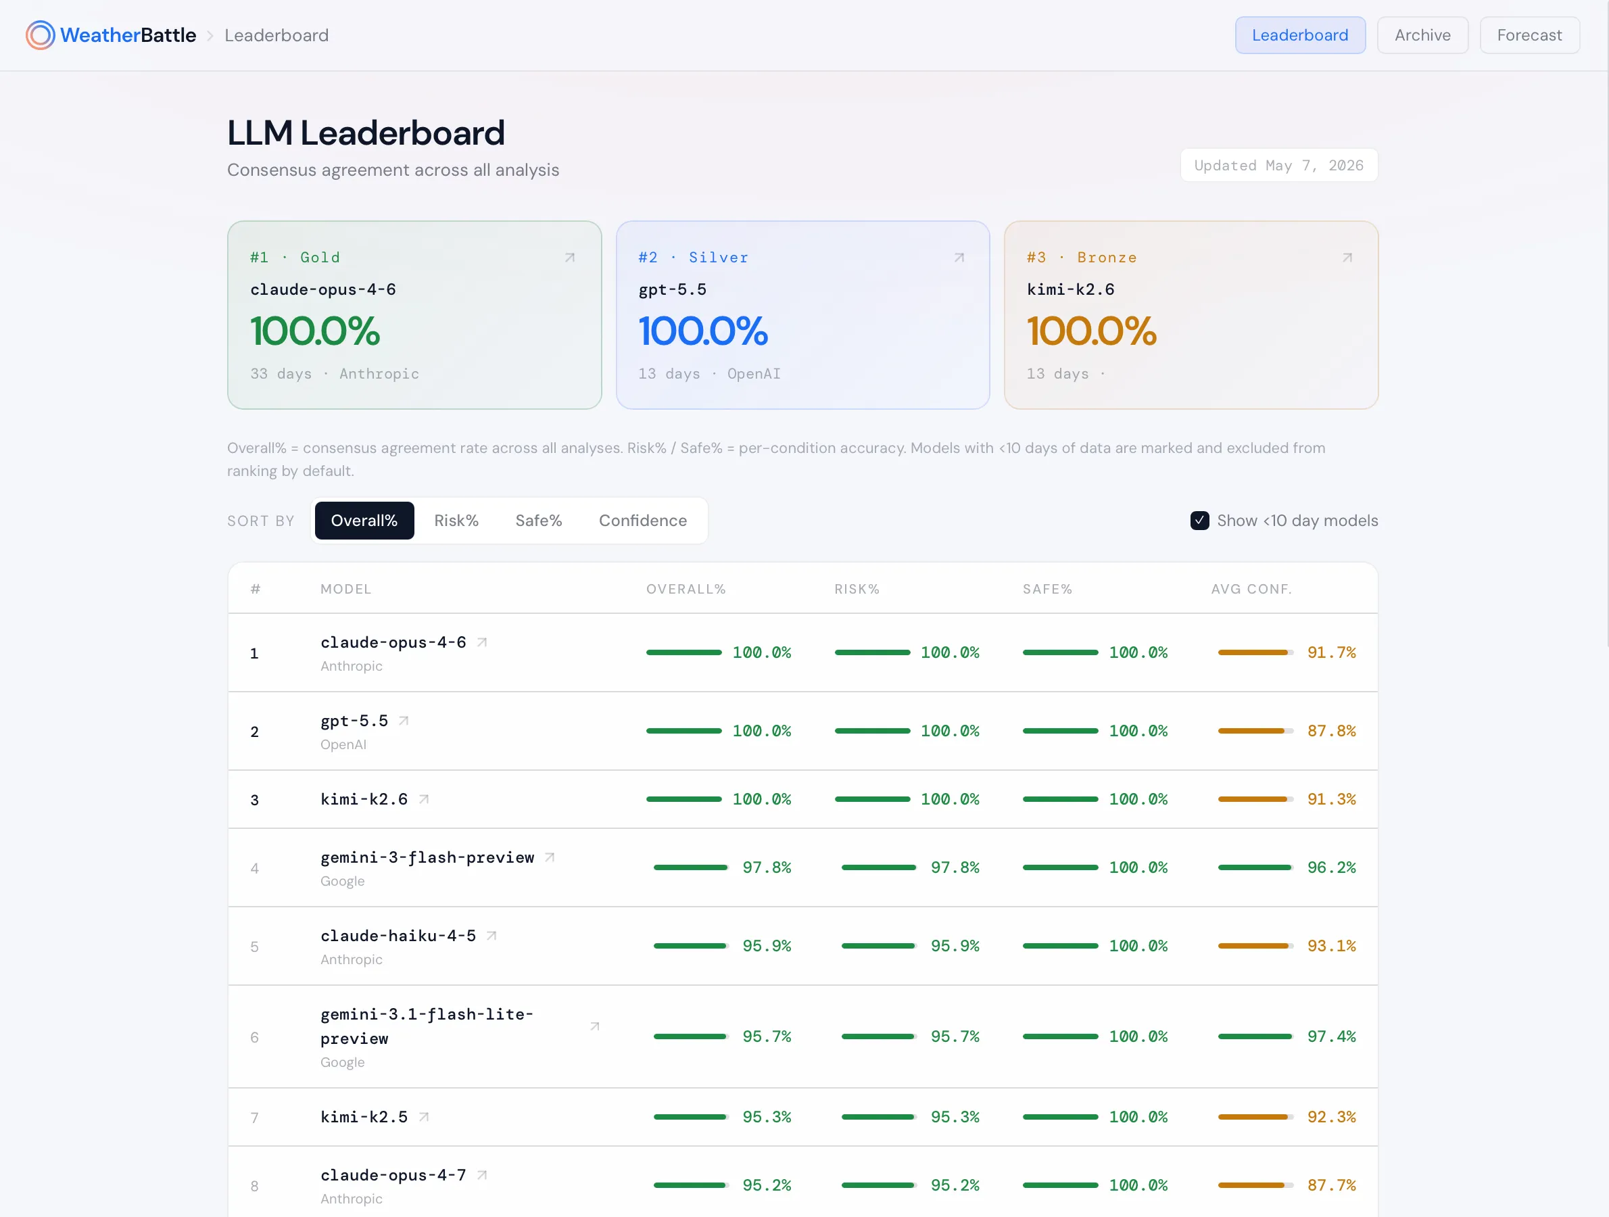Click the gemini-3-flash-preview model name

pyautogui.click(x=428, y=857)
